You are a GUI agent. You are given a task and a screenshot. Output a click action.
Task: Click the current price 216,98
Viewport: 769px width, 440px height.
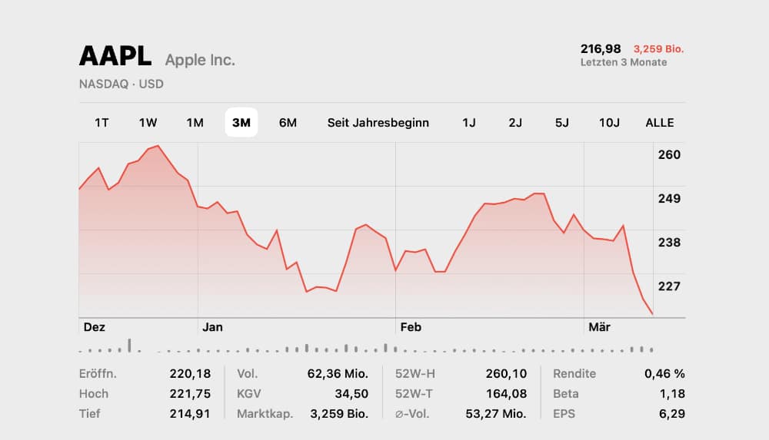pos(601,49)
